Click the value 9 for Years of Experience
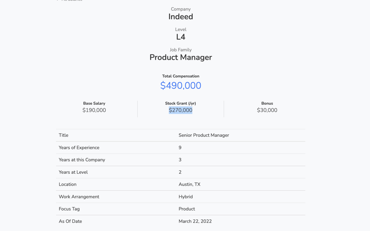 coord(180,148)
